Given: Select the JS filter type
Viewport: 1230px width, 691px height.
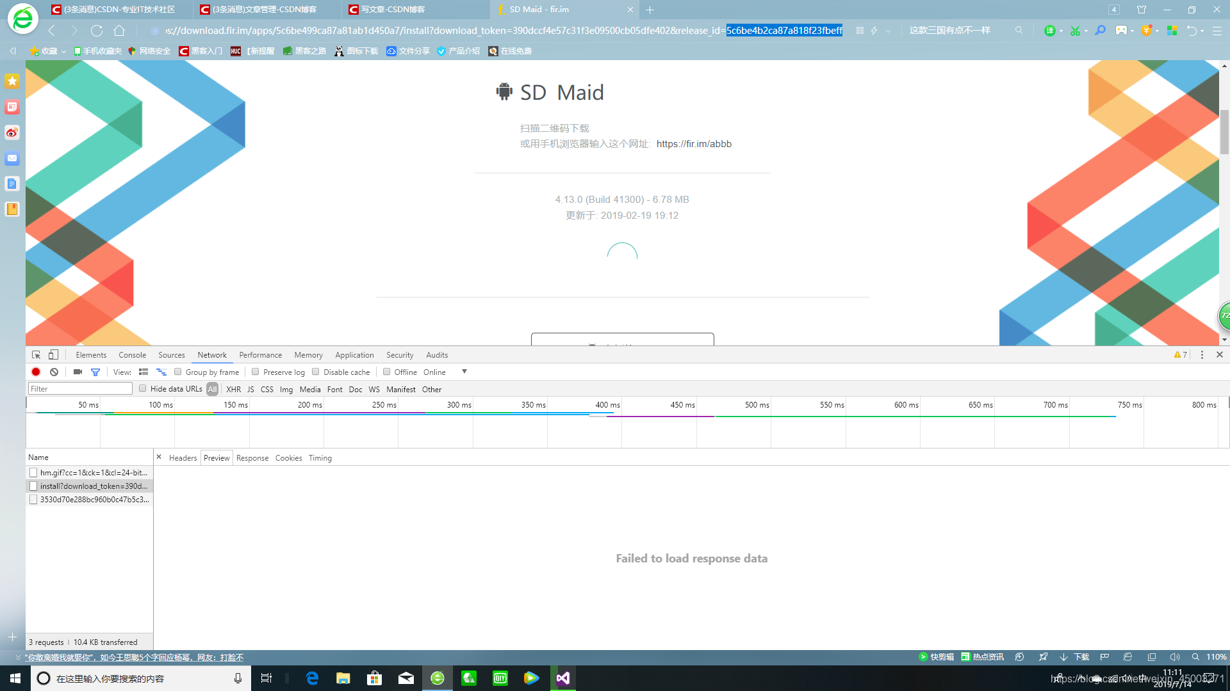Looking at the screenshot, I should coord(250,390).
